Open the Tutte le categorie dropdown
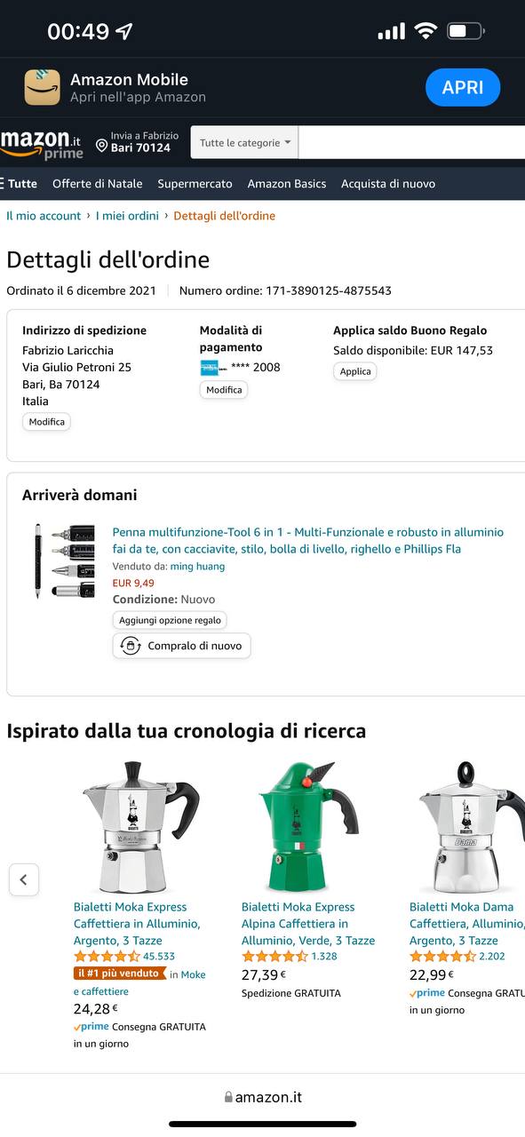This screenshot has height=1137, width=525. (245, 143)
